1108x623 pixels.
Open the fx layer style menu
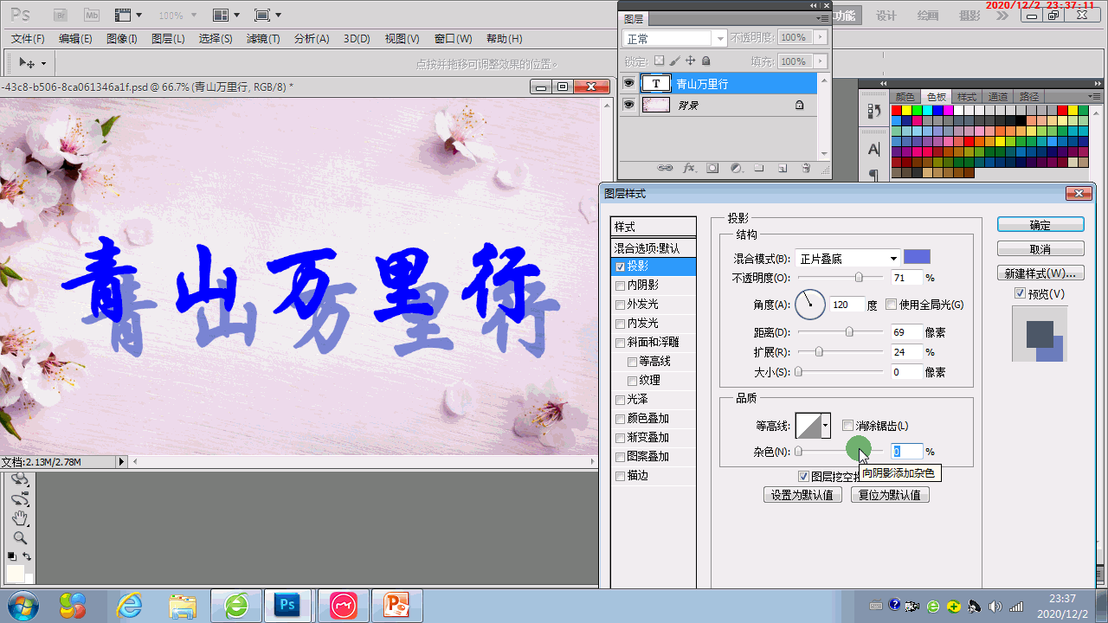pyautogui.click(x=690, y=168)
